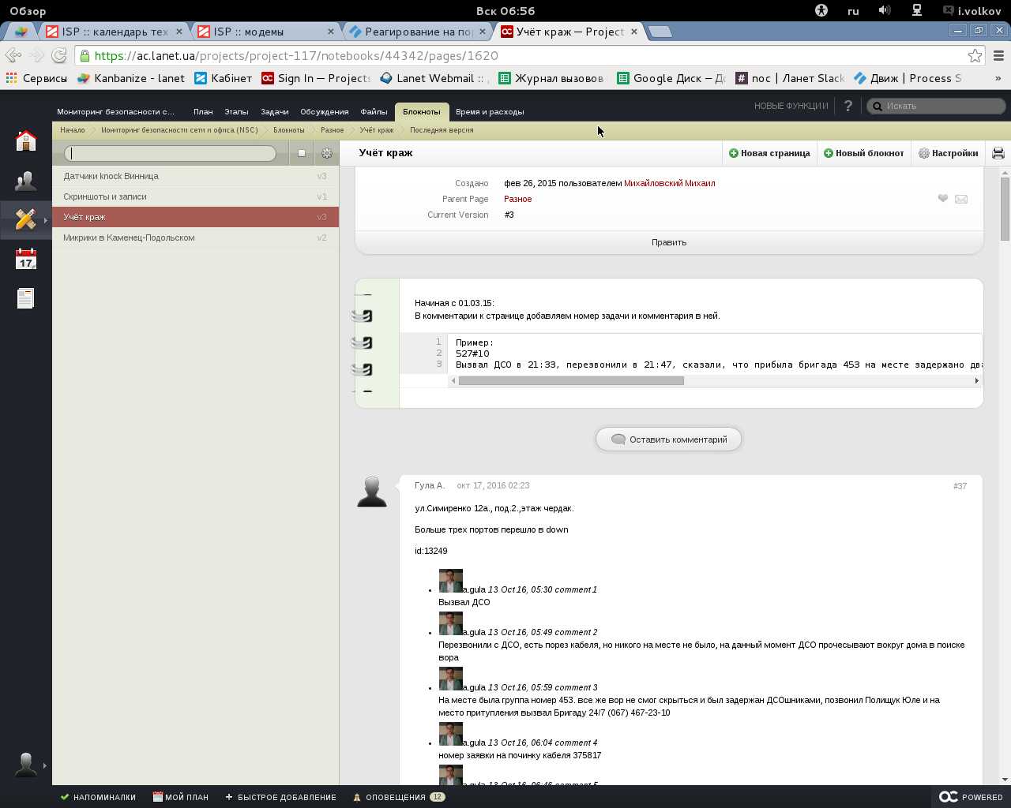1011x808 pixels.
Task: Open the i.volkov user menu
Action: point(972,11)
